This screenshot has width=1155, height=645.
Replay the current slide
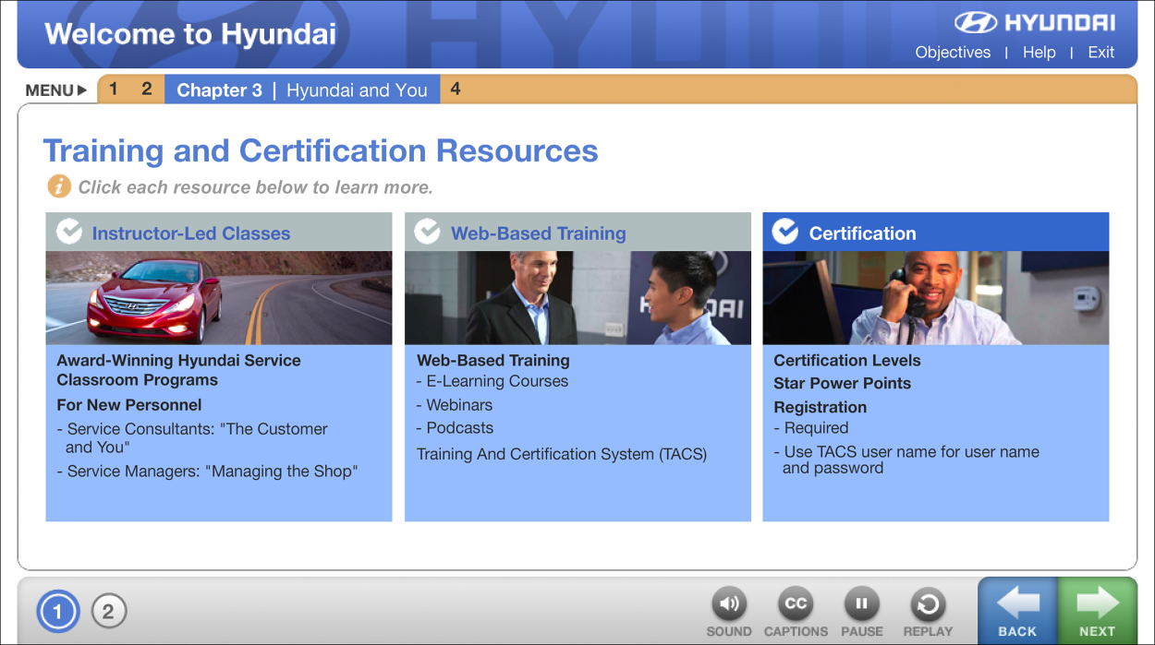[928, 604]
